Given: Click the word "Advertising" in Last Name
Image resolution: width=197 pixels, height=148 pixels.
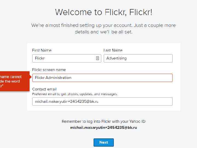Looking at the screenshot, I should tap(116, 58).
